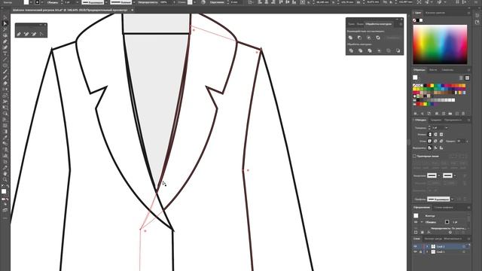Switch to the Стили графики tab
Image resolution: width=482 pixels, height=271 pixels.
444,208
